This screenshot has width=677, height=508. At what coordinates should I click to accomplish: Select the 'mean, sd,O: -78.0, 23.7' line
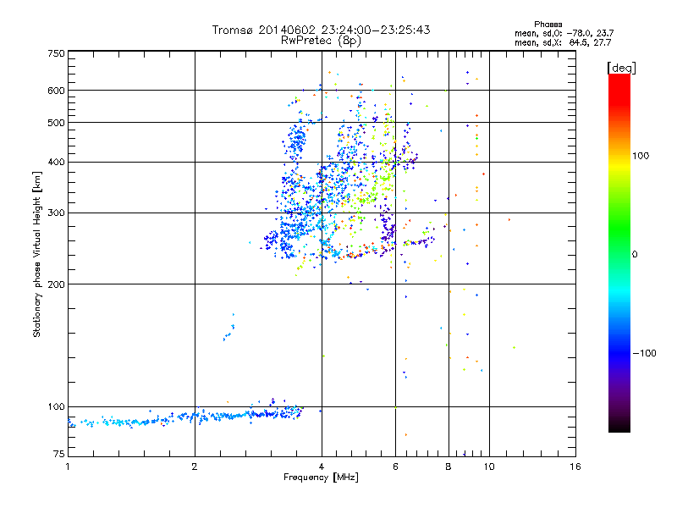pyautogui.click(x=564, y=33)
